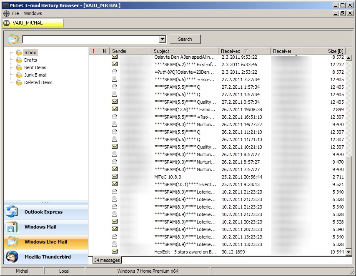Viewport: 356px width, 276px height.
Task: Click the Outlook Express icon
Action: (12, 211)
